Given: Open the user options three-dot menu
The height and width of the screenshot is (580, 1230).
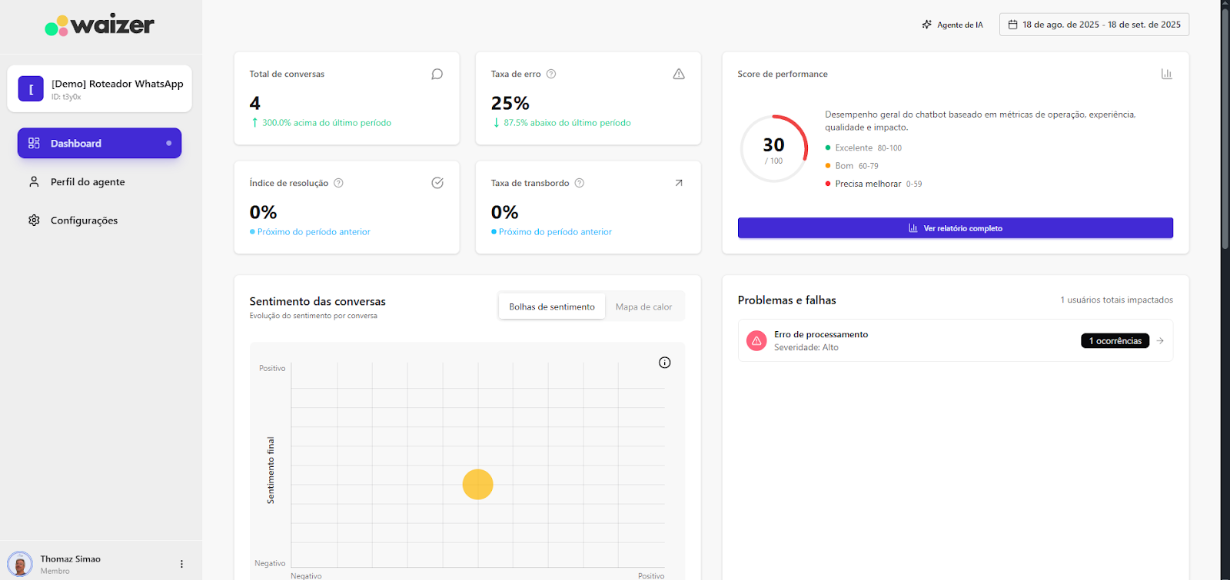Looking at the screenshot, I should pyautogui.click(x=181, y=564).
